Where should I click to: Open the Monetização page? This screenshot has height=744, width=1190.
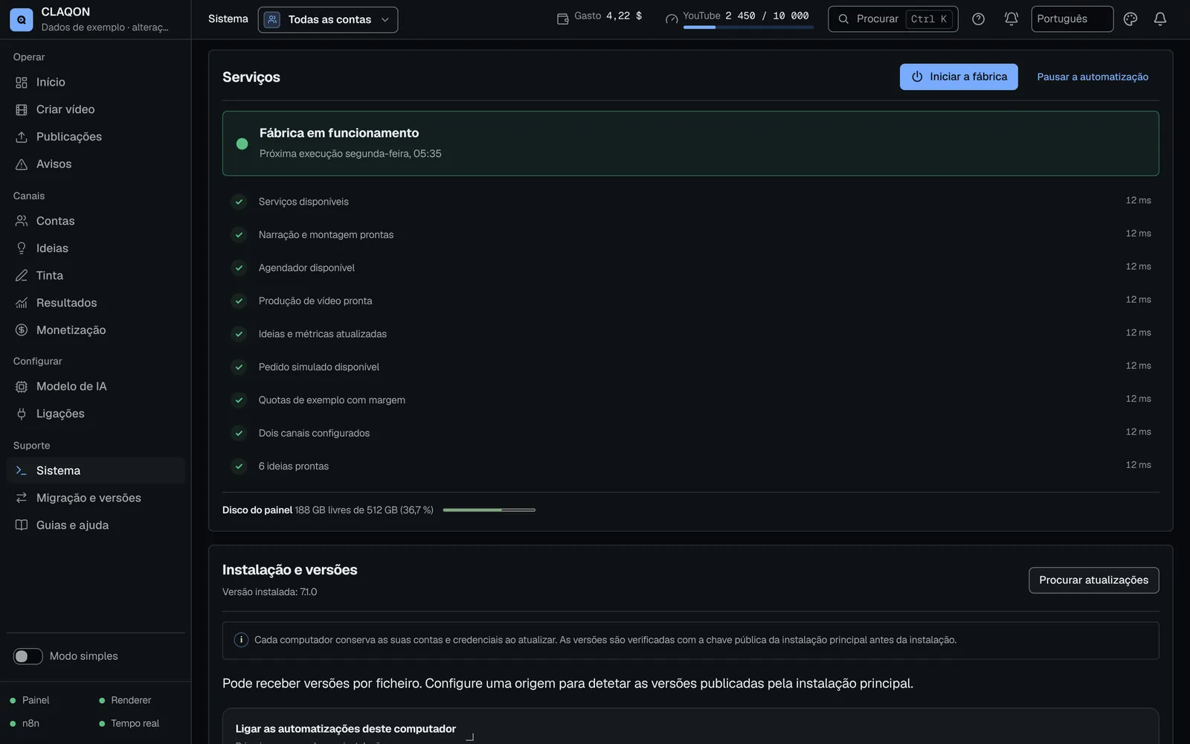click(95, 330)
